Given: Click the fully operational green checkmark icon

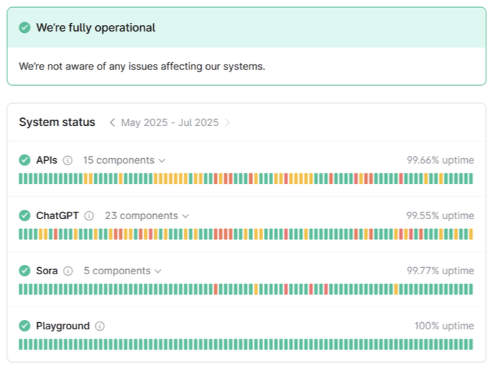Looking at the screenshot, I should (x=24, y=27).
